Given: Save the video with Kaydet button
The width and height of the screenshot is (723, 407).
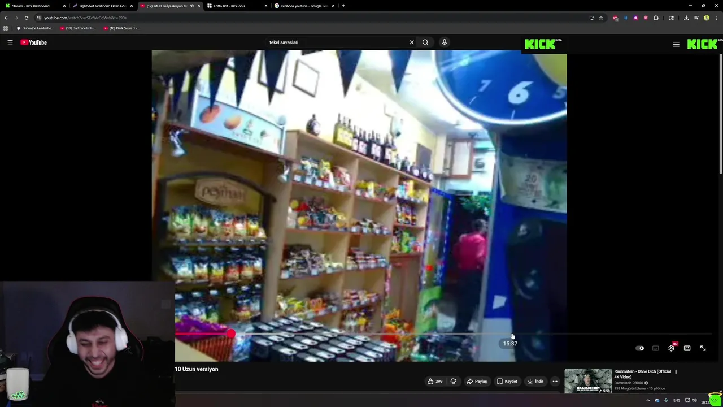Looking at the screenshot, I should [x=507, y=382].
